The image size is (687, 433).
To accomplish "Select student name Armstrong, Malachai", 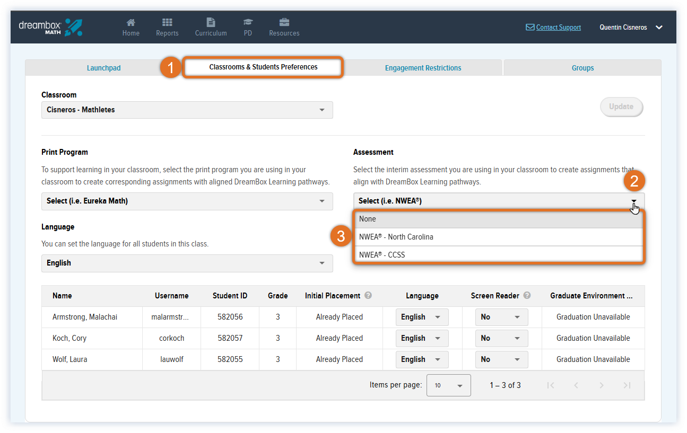I will tap(85, 317).
